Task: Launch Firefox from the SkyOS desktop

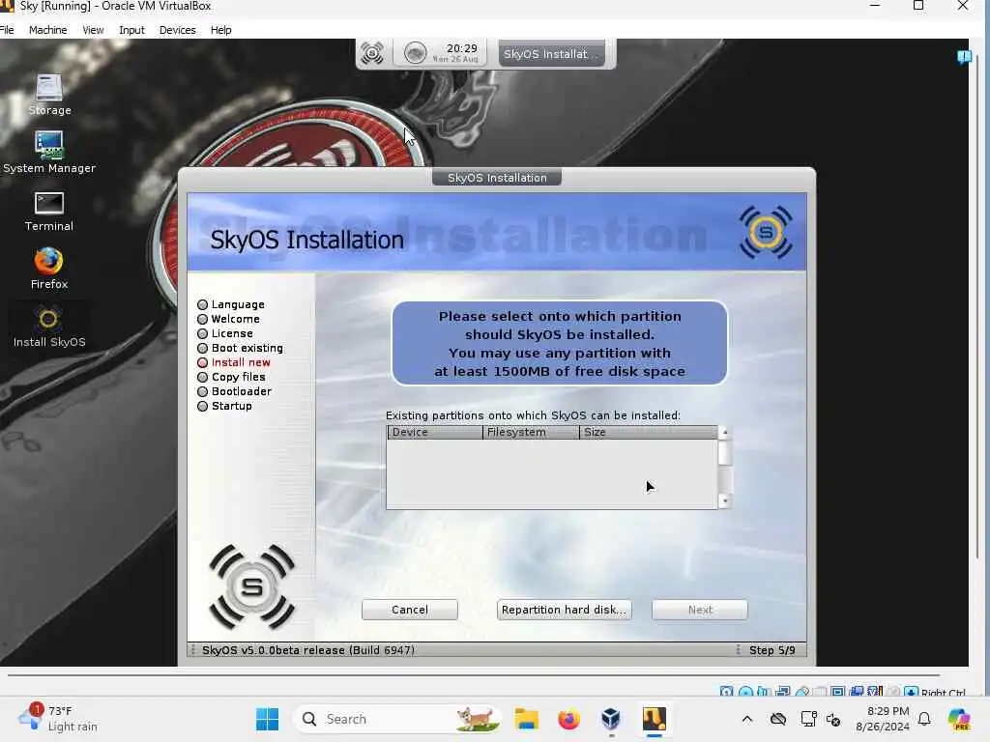Action: 49,269
